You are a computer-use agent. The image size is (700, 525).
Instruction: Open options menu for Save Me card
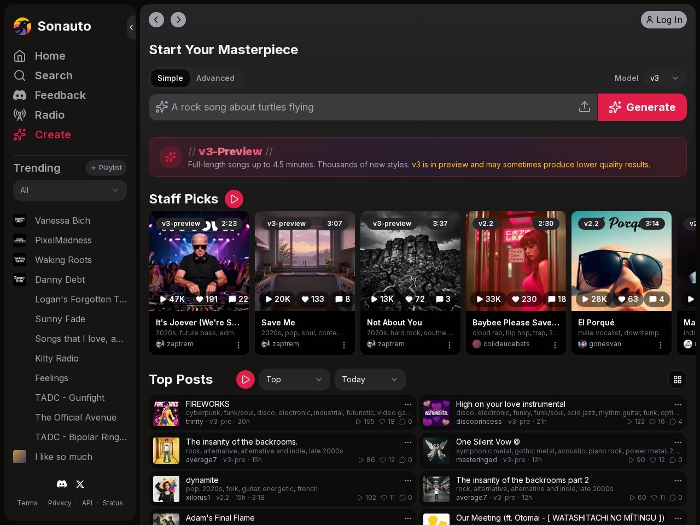(x=344, y=345)
